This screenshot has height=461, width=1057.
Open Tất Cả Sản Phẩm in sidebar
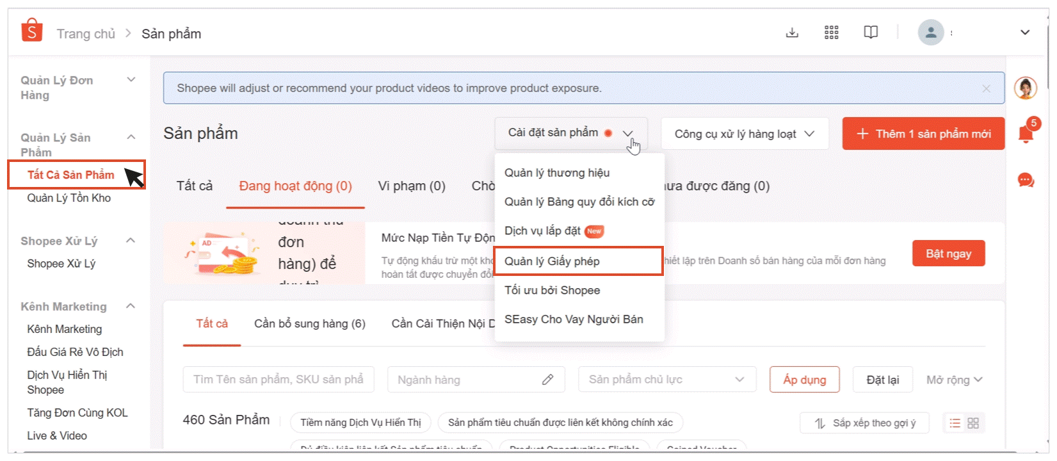click(x=71, y=175)
